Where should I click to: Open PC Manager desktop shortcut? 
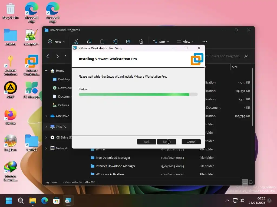pos(31,90)
